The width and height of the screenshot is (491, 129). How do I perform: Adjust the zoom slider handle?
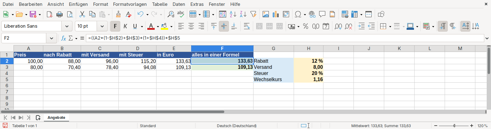(x=454, y=126)
